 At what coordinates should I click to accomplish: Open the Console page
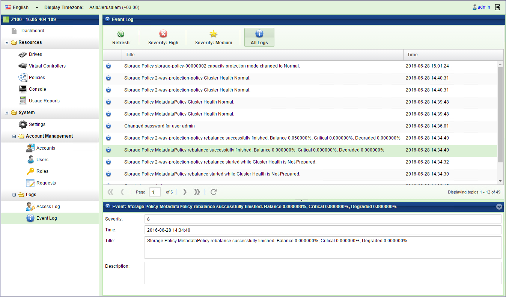coord(37,89)
